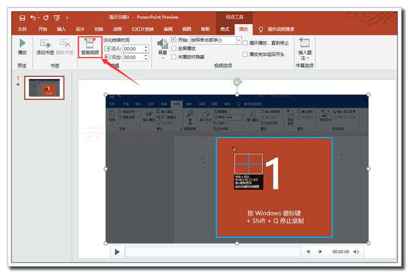The height and width of the screenshot is (274, 409).
Task: Enable the 循环播放，直到停止 loop checkbox
Action: tap(245, 43)
